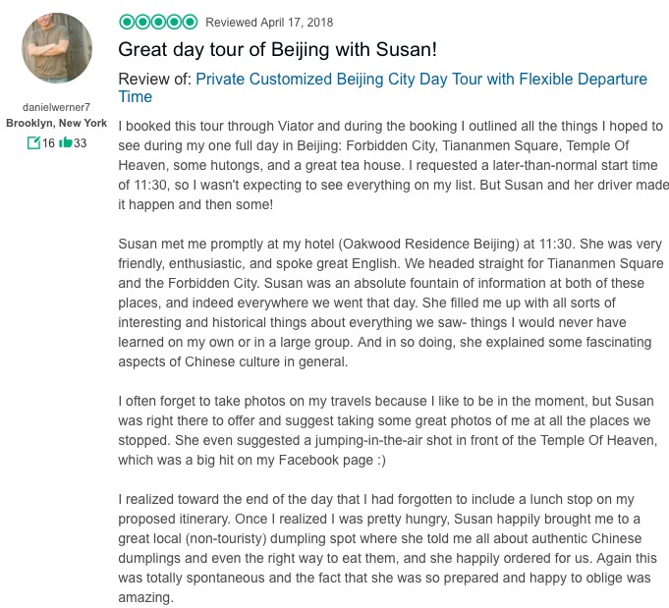The height and width of the screenshot is (608, 669).
Task: Click the green thumbs-up helpful votes icon
Action: pyautogui.click(x=66, y=143)
